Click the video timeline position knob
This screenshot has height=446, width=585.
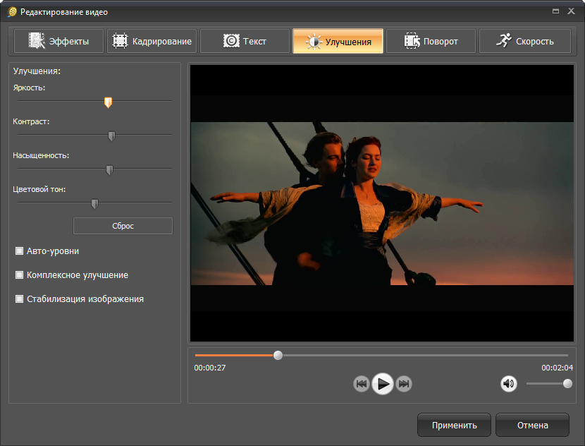point(278,355)
